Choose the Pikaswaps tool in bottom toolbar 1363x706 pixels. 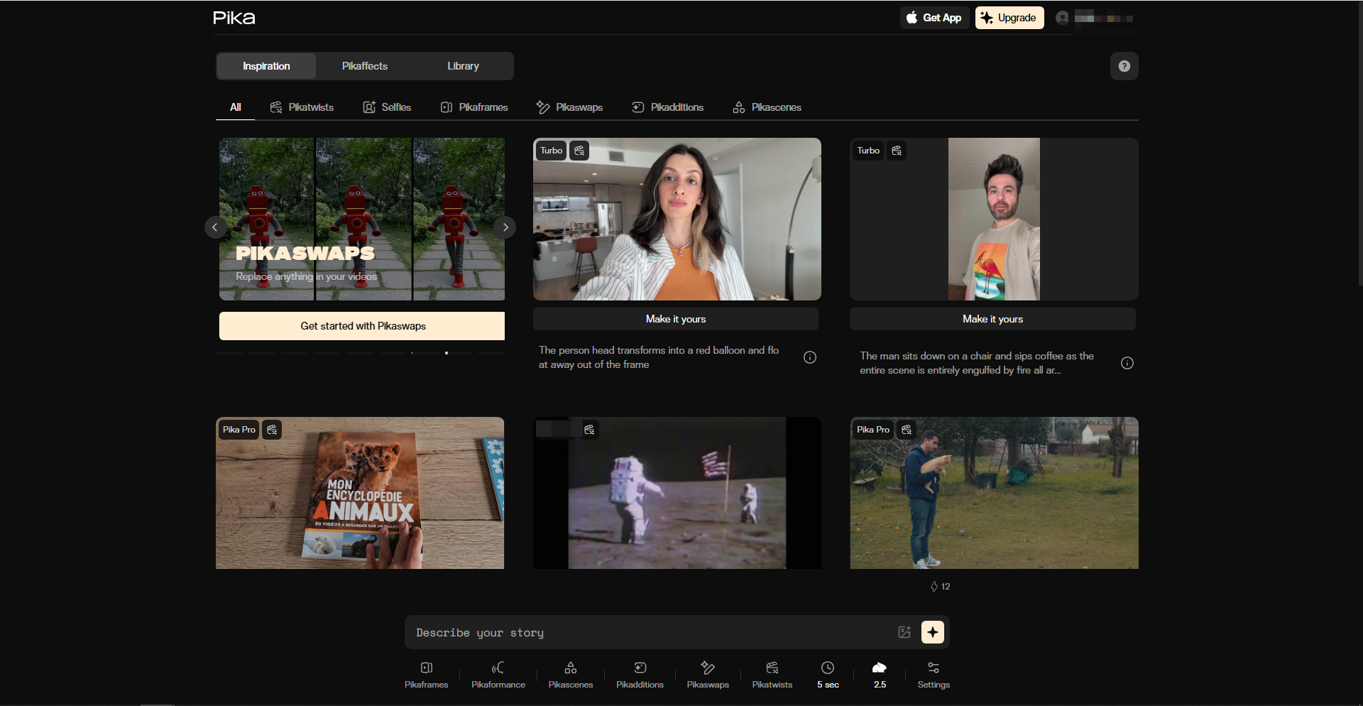point(708,674)
